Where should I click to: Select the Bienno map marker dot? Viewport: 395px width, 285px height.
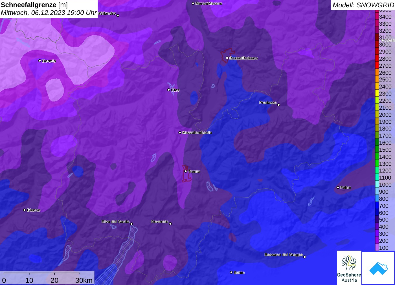click(25, 210)
